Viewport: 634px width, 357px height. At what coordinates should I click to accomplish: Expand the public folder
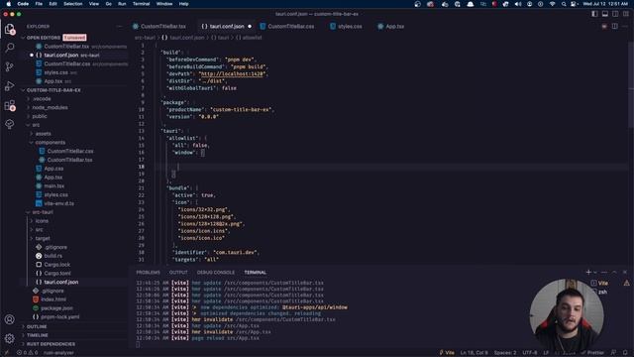pyautogui.click(x=40, y=116)
